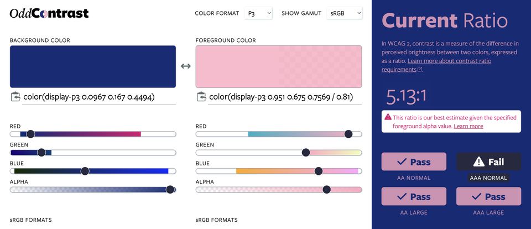Click the OddContrast logo

(x=49, y=13)
